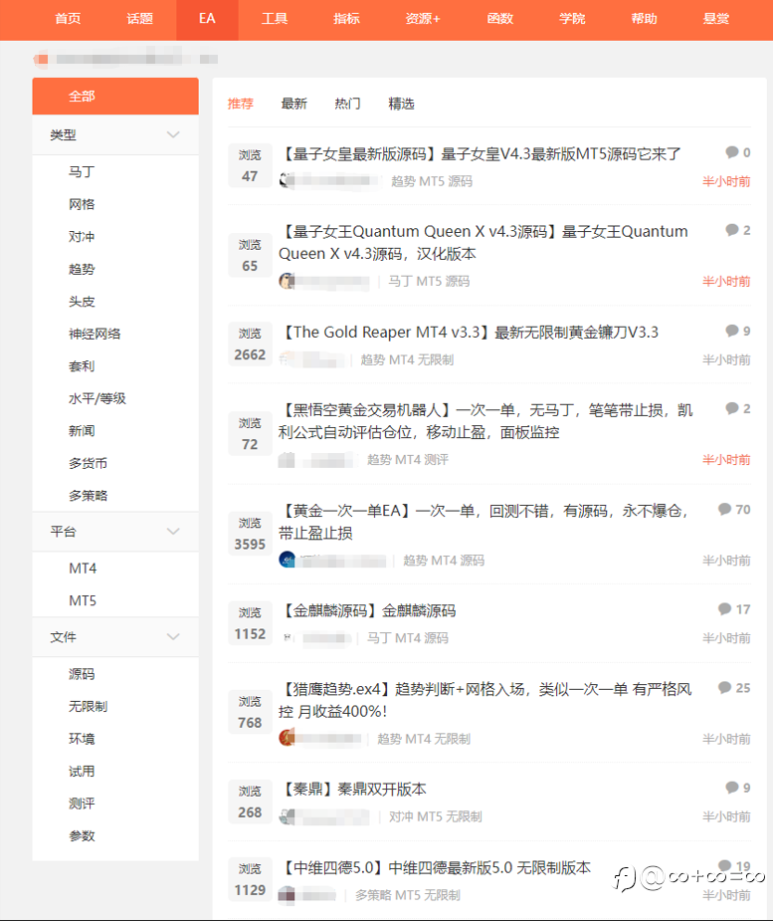The width and height of the screenshot is (773, 921).
Task: Filter files by 测评
Action: 82,803
